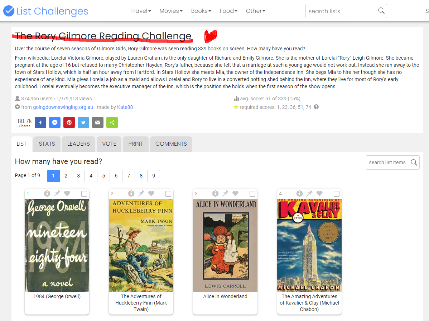Open the Kavalier & Clay cover
Screen dimensions: 429x321
coord(309,245)
